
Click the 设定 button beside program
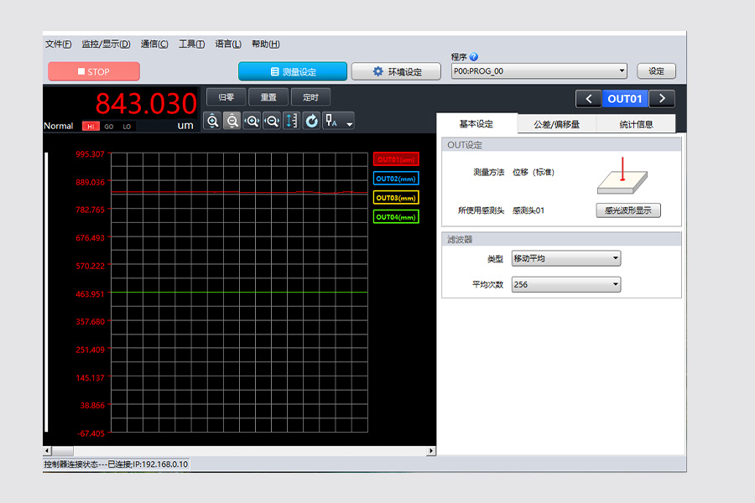tap(656, 71)
